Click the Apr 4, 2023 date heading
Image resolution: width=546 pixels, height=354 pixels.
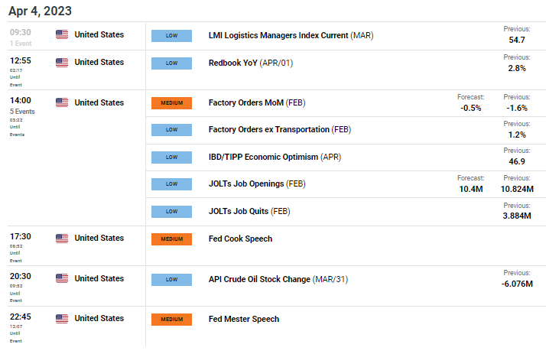40,11
